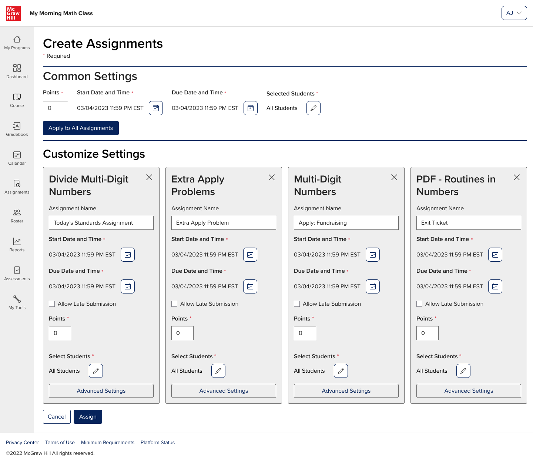Open the Minimum Requirements link
Viewport: 533px width, 463px height.
(x=108, y=443)
